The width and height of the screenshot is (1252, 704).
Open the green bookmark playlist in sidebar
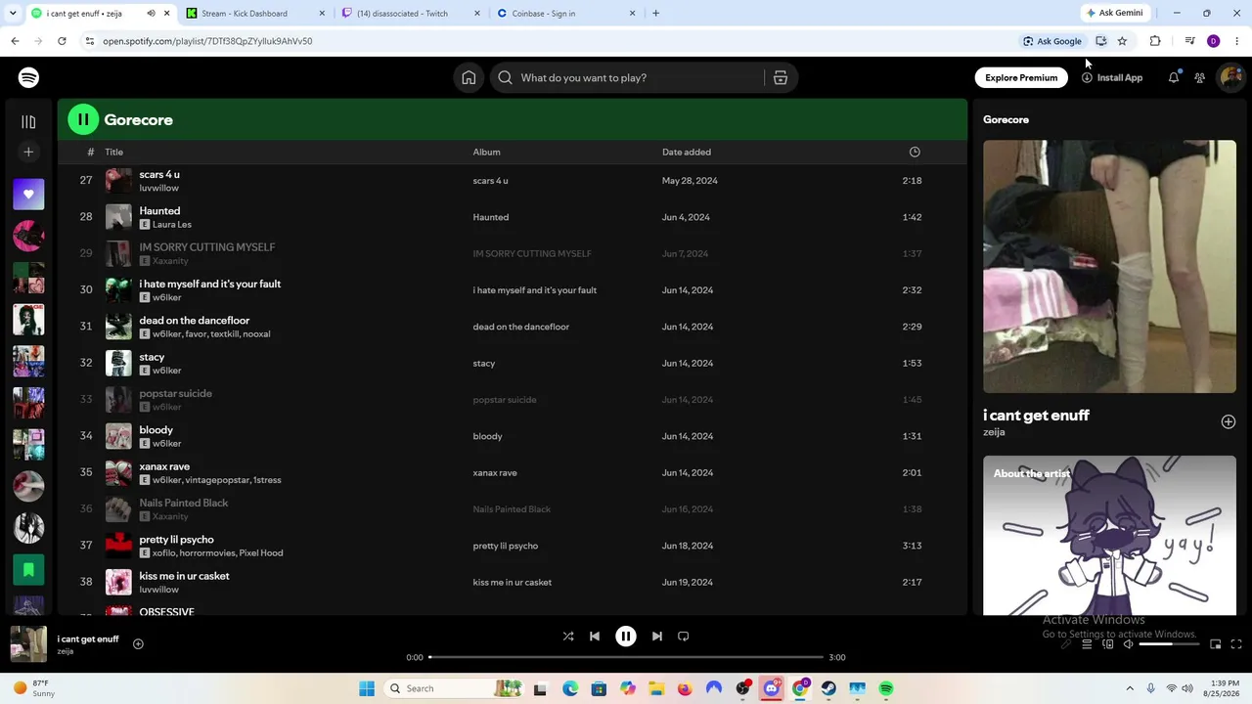[28, 569]
